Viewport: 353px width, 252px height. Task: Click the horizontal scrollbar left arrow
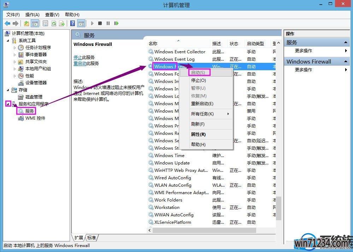pyautogui.click(x=150, y=230)
